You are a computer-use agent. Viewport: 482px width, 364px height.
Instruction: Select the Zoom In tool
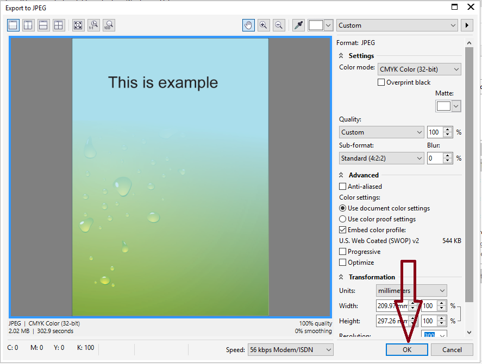tap(264, 25)
